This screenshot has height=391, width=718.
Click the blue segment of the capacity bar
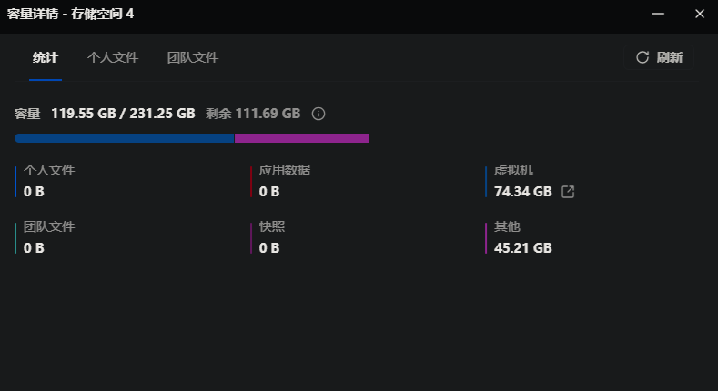coord(124,138)
